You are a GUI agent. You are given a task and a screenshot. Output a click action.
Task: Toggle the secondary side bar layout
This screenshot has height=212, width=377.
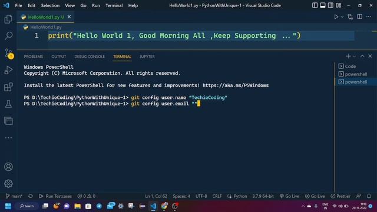[x=330, y=5]
